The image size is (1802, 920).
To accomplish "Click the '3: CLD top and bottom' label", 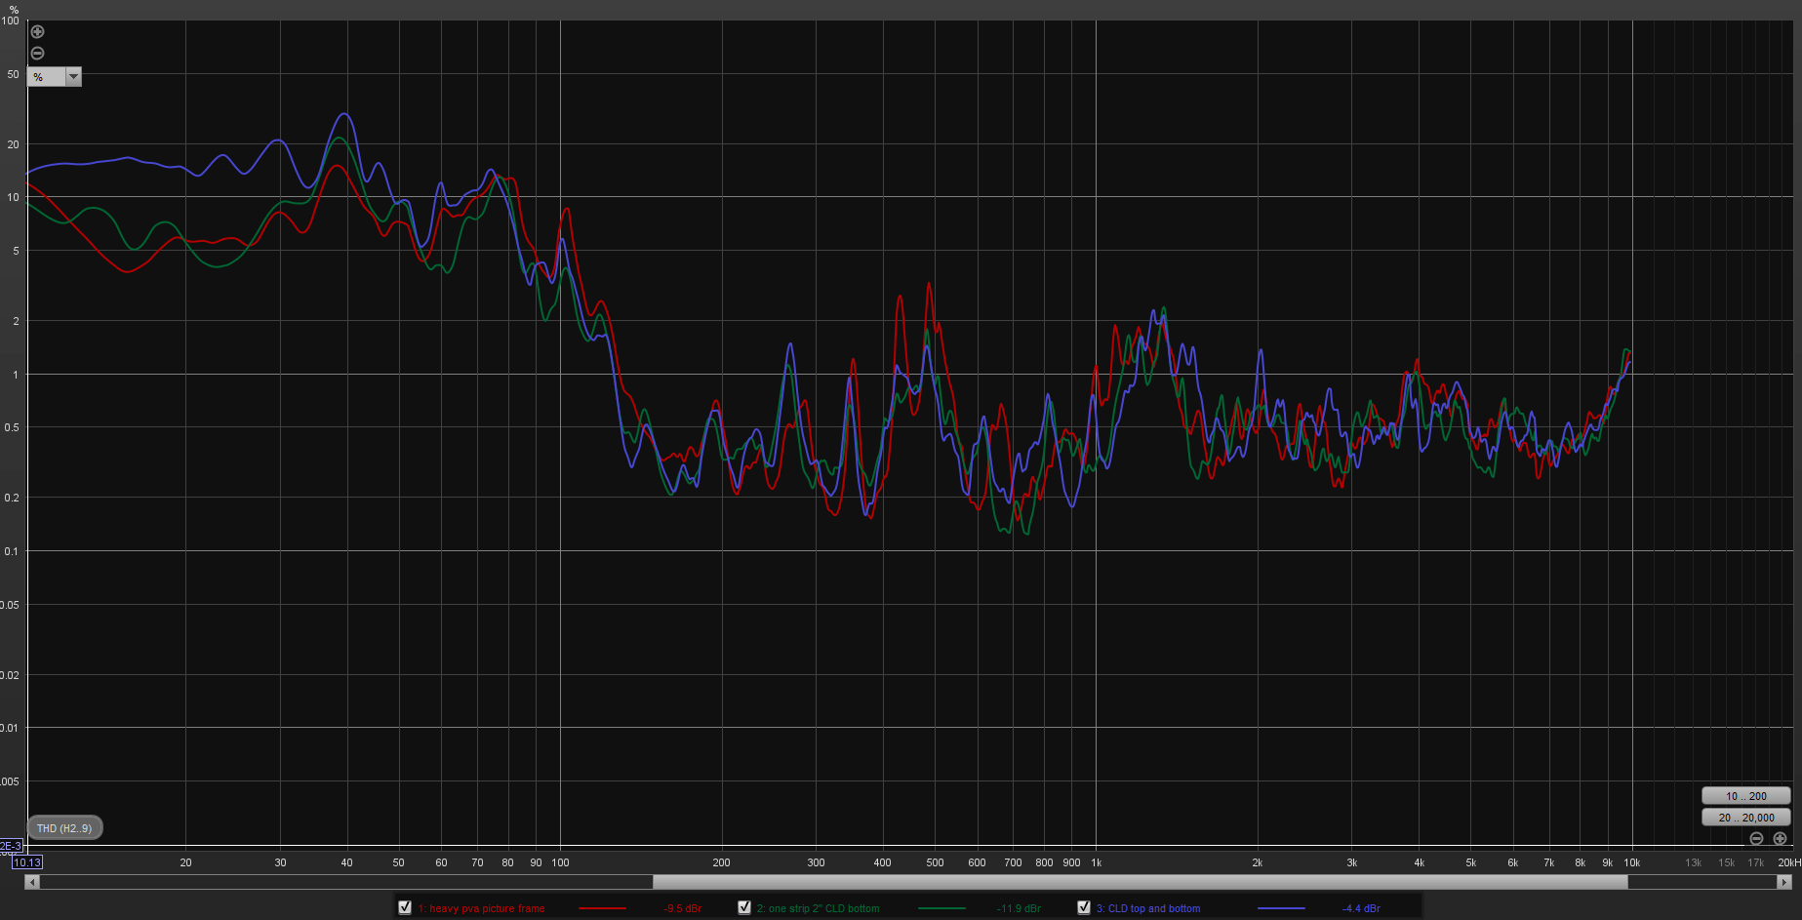I will pyautogui.click(x=1148, y=908).
